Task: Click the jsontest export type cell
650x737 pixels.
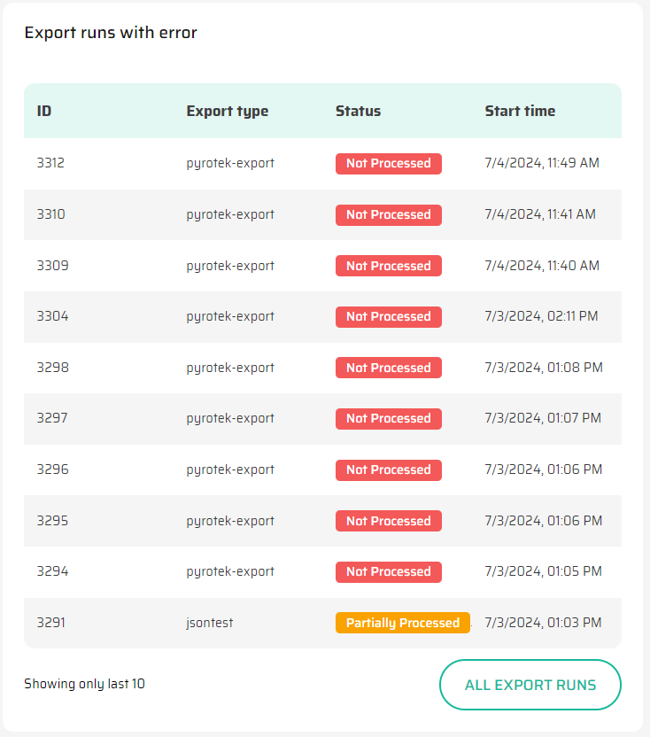Action: 210,623
